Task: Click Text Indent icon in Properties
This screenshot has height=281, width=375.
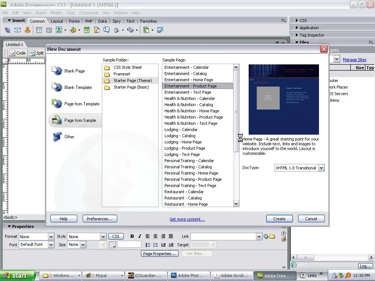Action: pyautogui.click(x=171, y=245)
